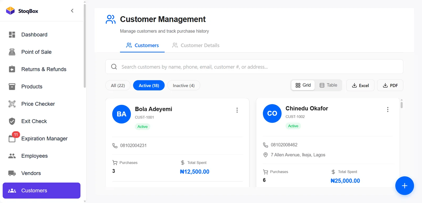Click customer number CUST-1001
Screen dimensions: 422x203
pos(144,117)
